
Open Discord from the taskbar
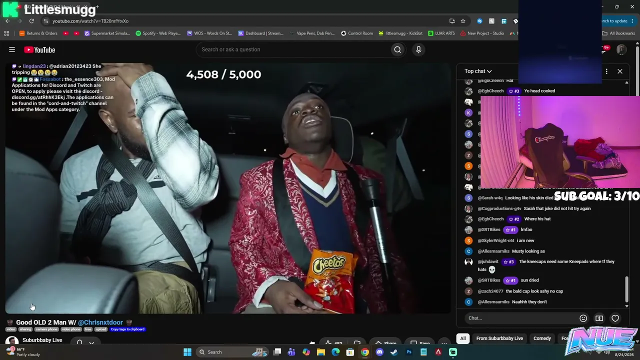coord(379,352)
